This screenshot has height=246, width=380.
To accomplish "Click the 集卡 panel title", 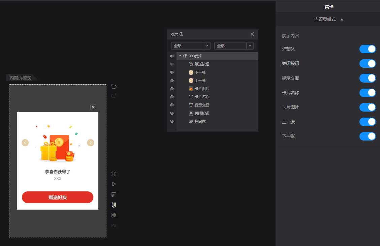I will click(329, 7).
